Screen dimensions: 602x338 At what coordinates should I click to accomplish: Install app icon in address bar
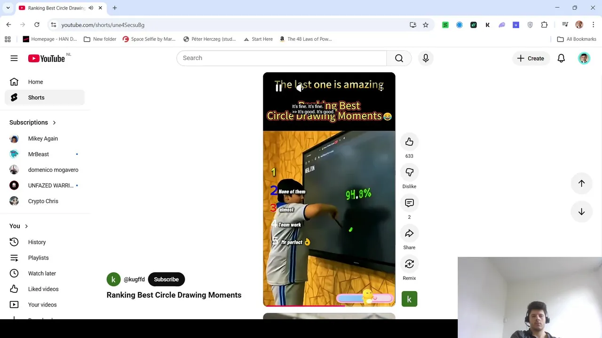tap(413, 25)
